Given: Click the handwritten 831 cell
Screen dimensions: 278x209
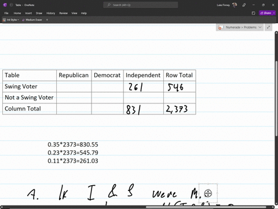Looking at the screenshot, I should [x=143, y=109].
